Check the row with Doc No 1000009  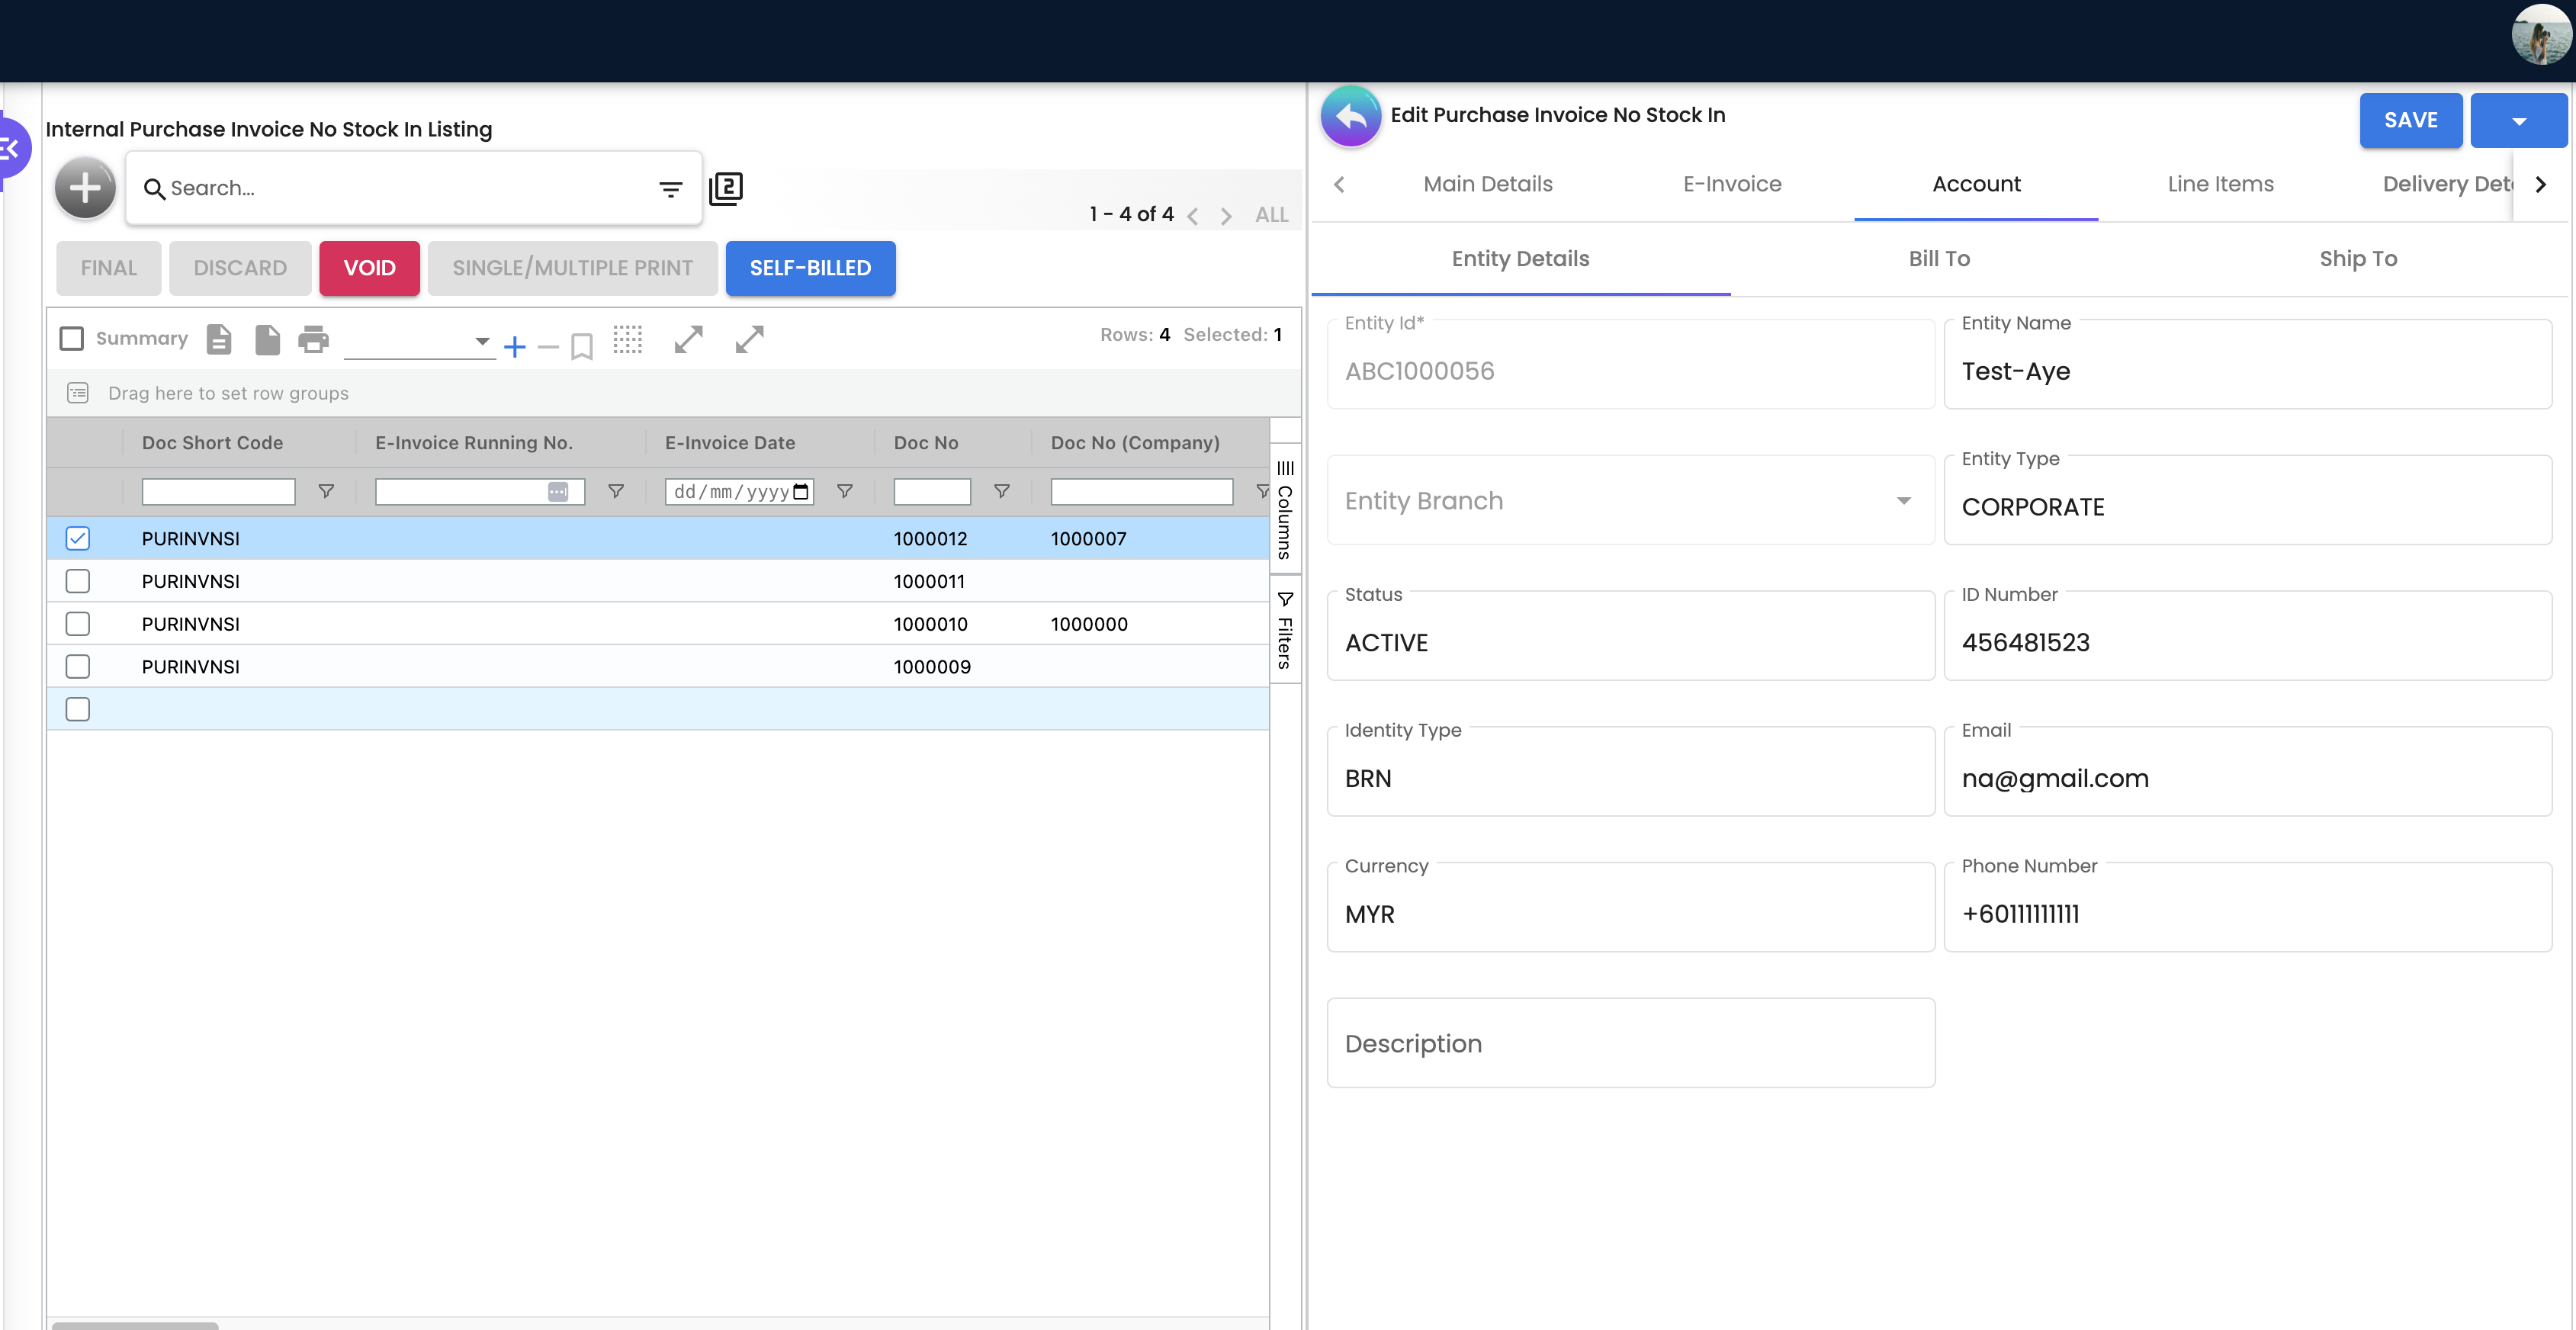tap(77, 667)
